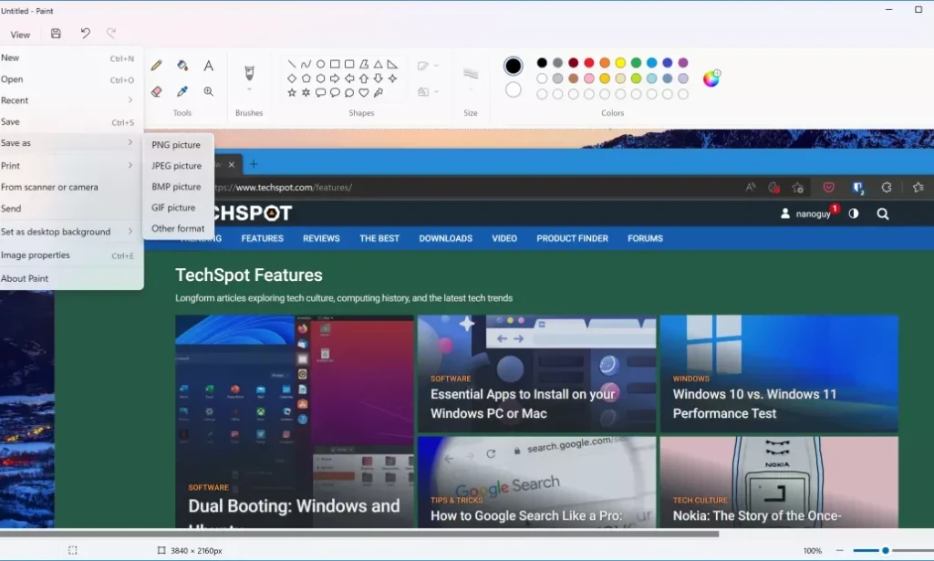Select the Eraser tool
Viewport: 934px width, 561px height.
157,91
